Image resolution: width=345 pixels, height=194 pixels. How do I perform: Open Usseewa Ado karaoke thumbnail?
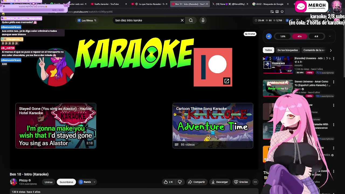[x=278, y=64]
